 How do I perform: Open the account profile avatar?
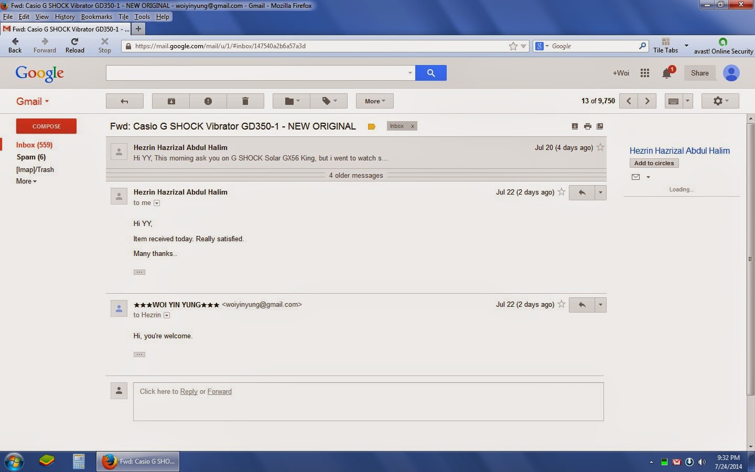pos(731,73)
